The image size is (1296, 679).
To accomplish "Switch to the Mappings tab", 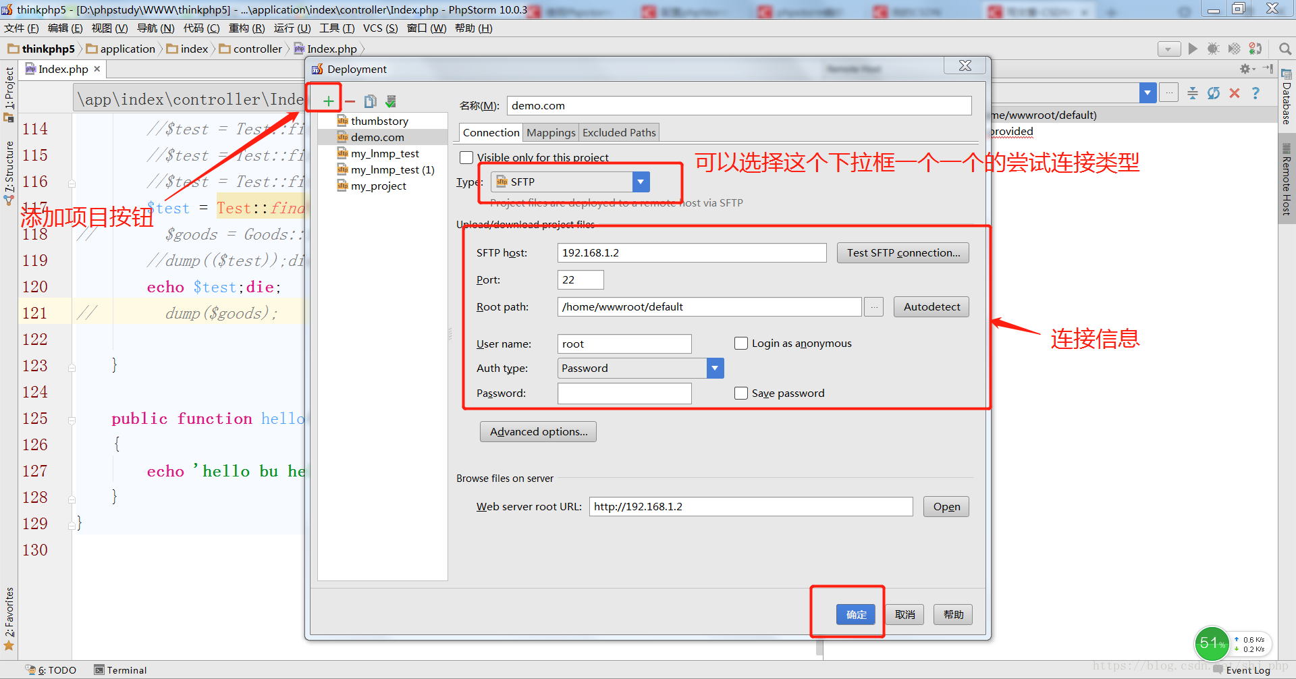I will [x=551, y=132].
